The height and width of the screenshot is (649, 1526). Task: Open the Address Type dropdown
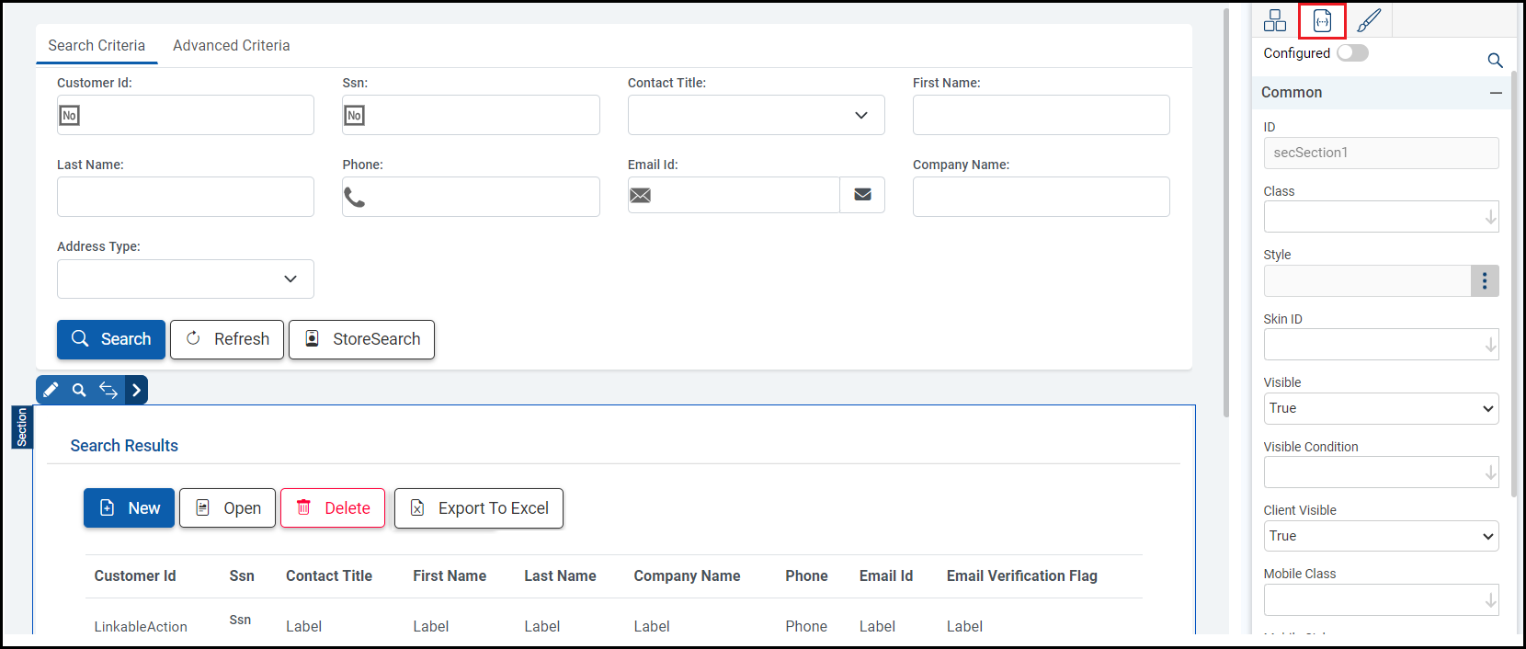tap(186, 279)
